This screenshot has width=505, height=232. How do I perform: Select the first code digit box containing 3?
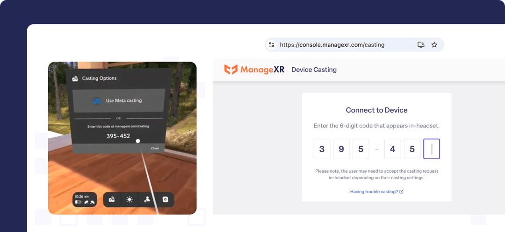click(x=322, y=149)
